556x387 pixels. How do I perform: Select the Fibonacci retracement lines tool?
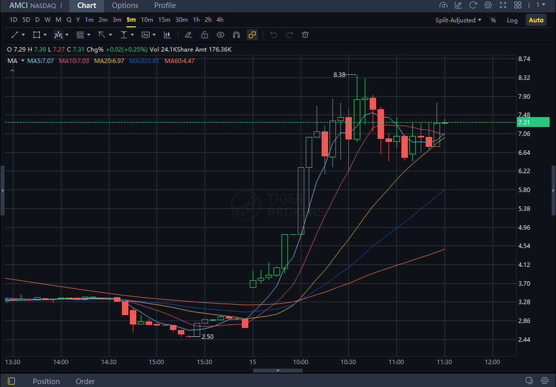80,35
